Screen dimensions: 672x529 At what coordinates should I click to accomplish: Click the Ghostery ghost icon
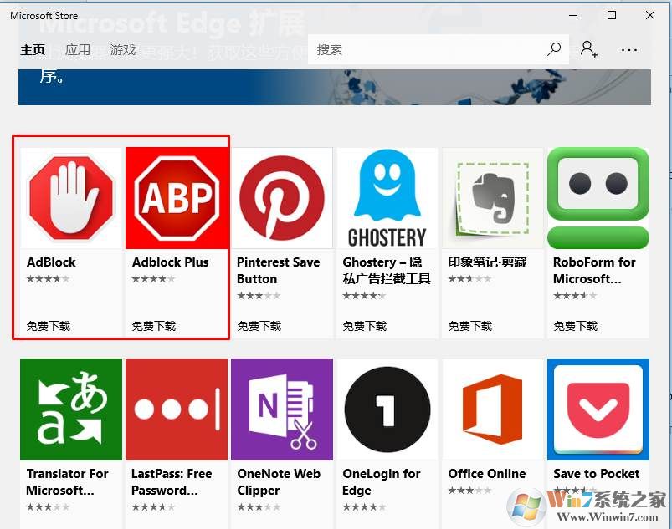tap(387, 198)
